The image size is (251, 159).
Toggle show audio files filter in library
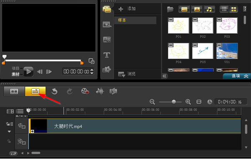pos(209,9)
